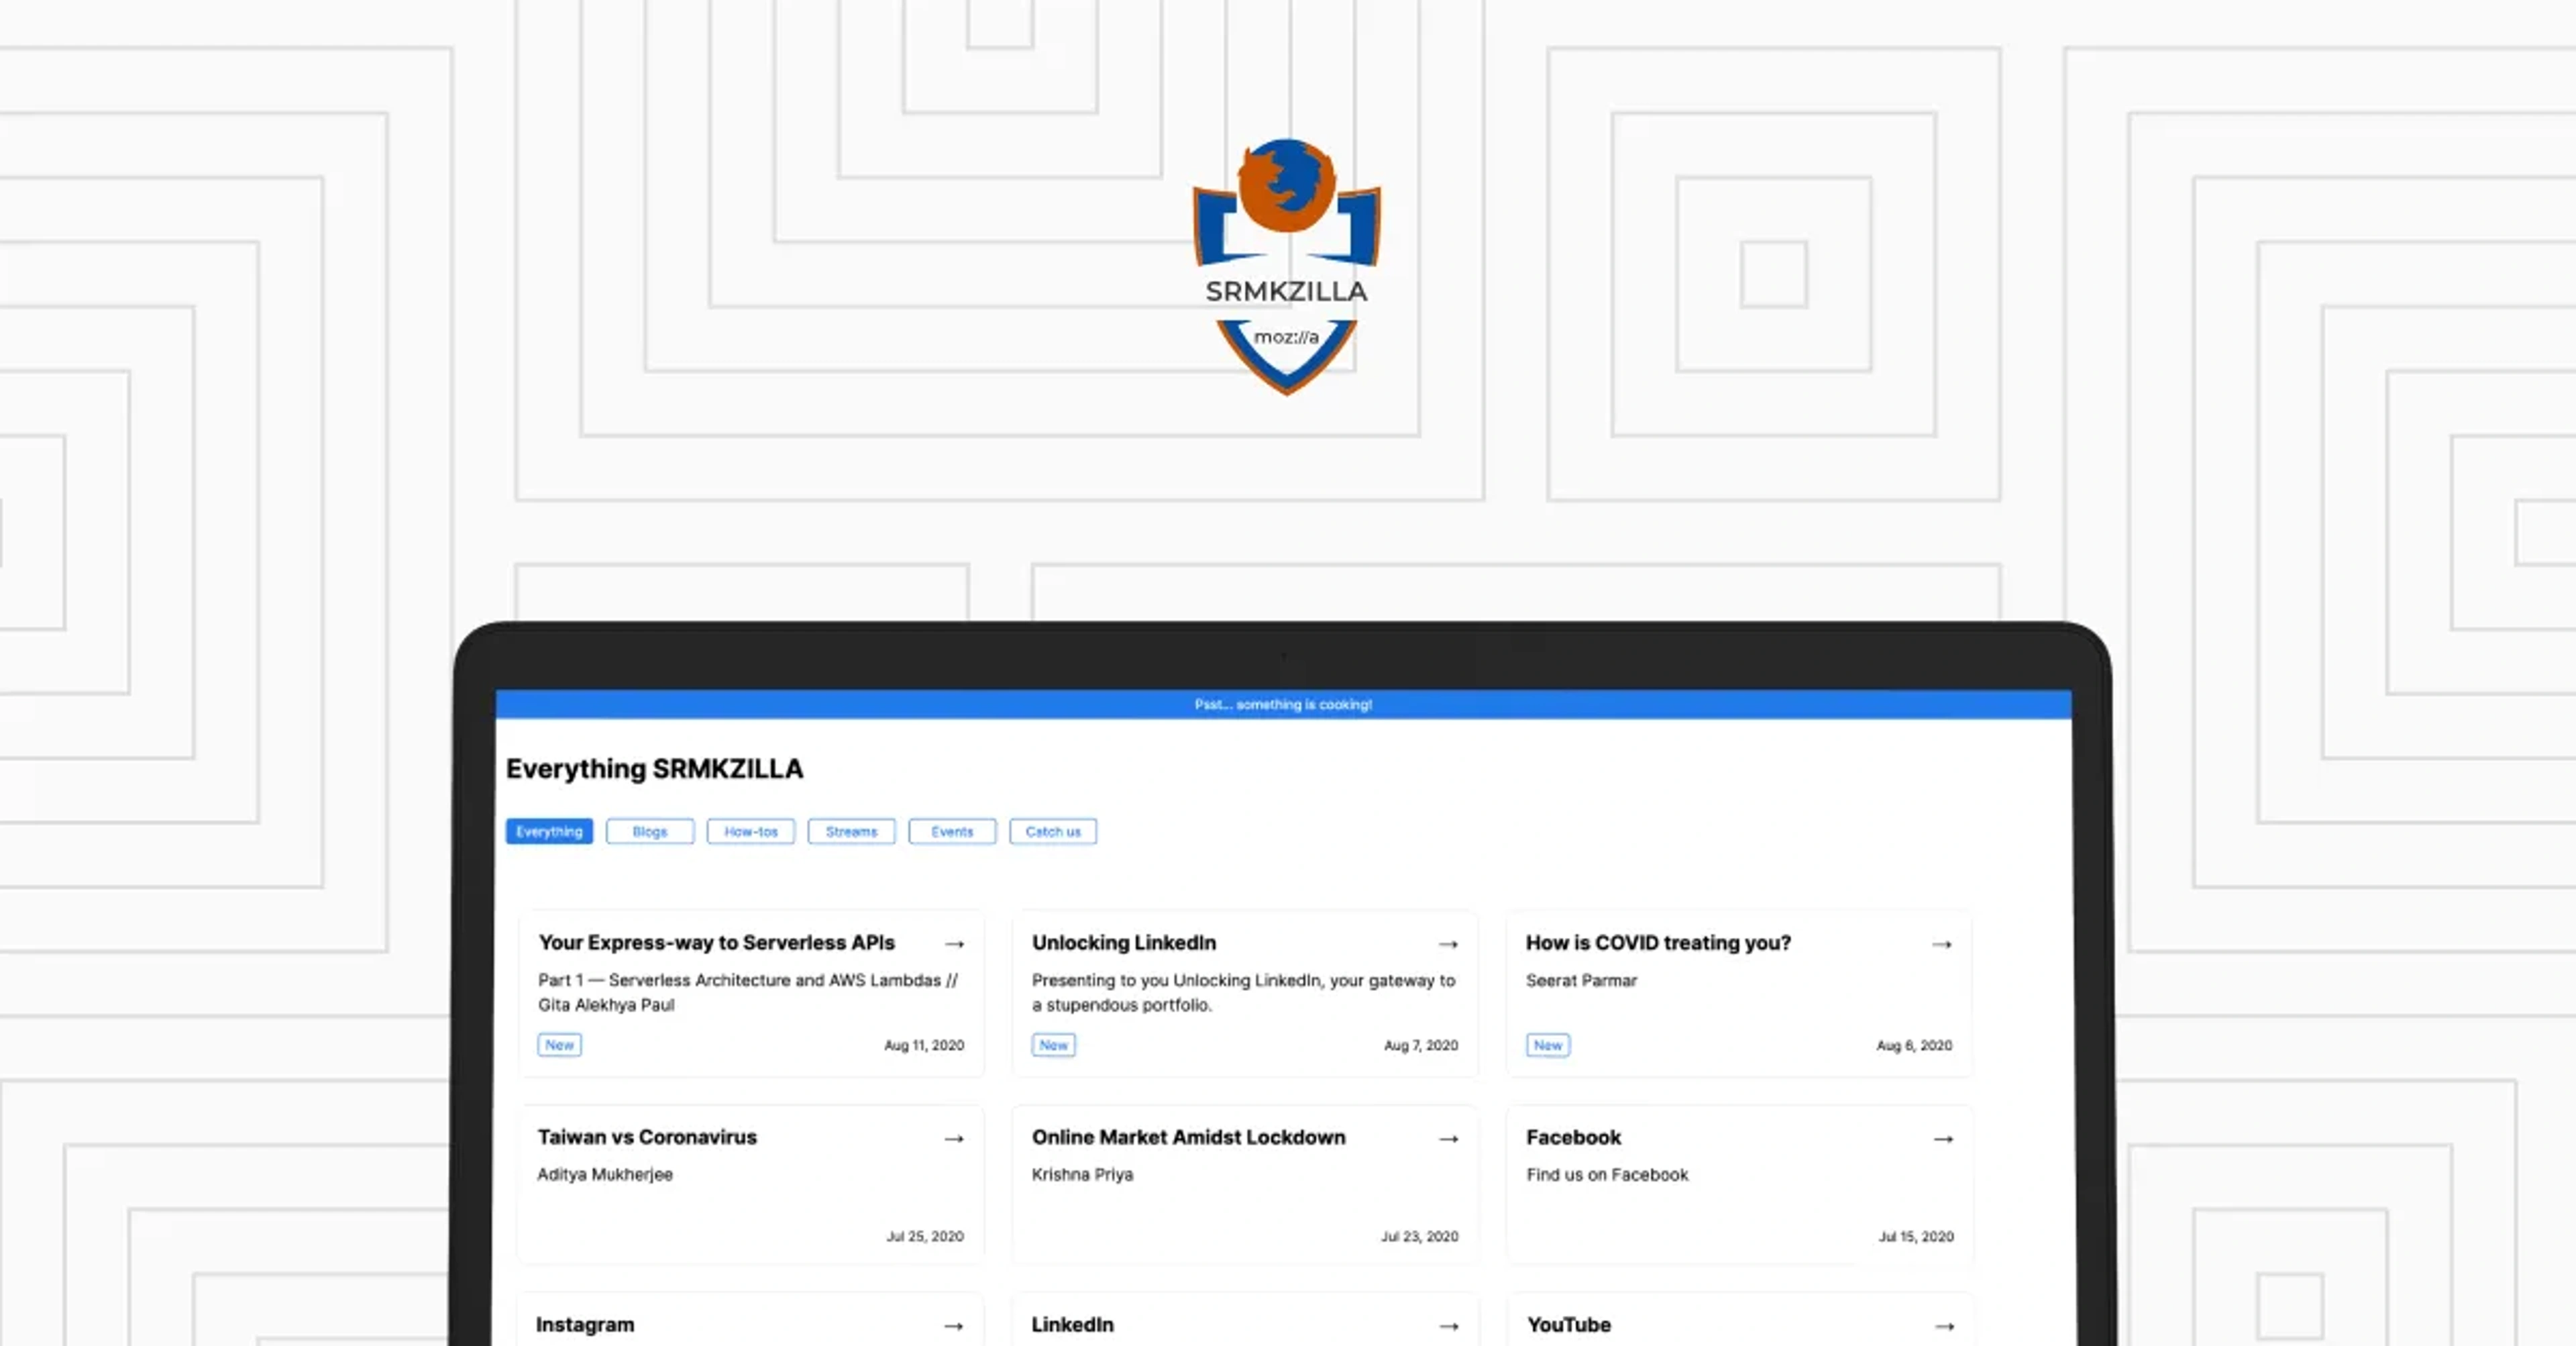Open arrow on LinkedIn card
Screen dimensions: 2576x1346
tap(1448, 1326)
